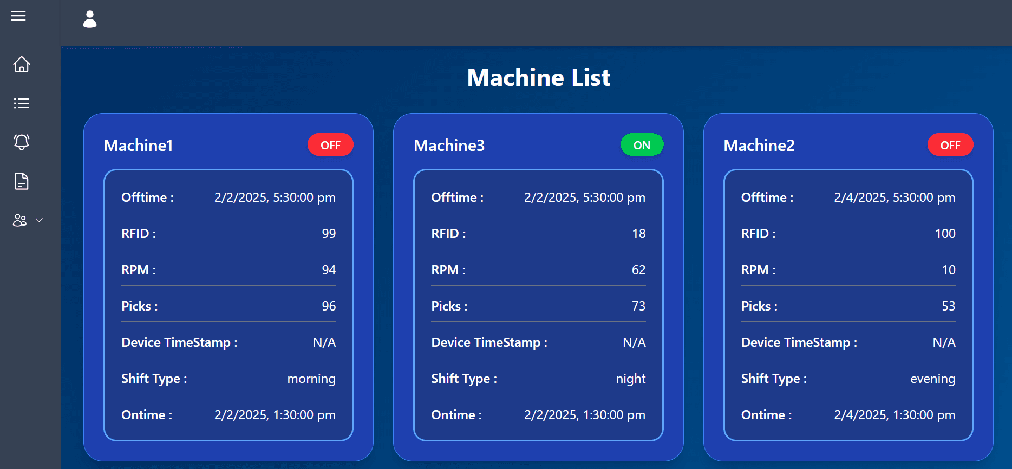Click the Machine1 Picks label
Viewport: 1012px width, 469px height.
(140, 306)
